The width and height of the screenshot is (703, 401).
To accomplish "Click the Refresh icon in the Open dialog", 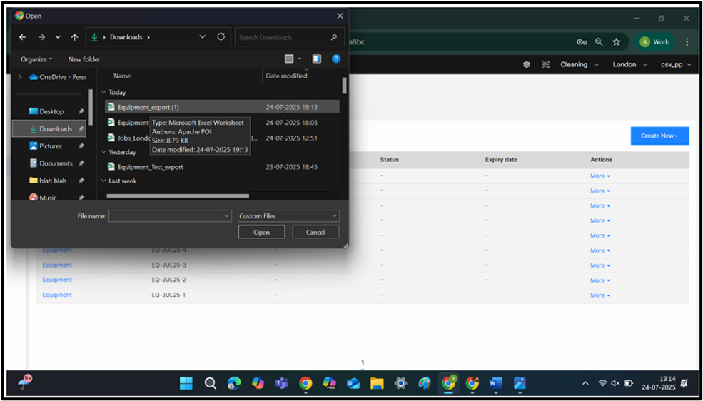I will [221, 37].
